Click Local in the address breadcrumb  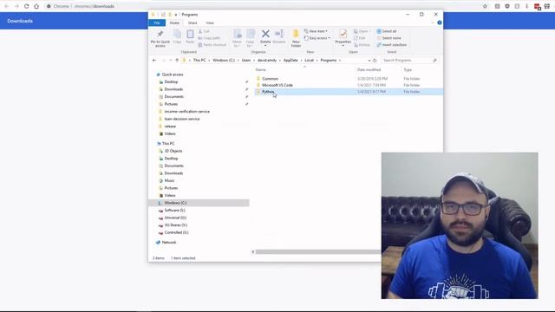coord(310,61)
